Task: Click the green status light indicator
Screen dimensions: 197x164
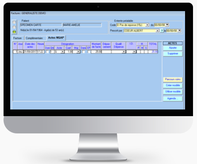Action: [14, 32]
